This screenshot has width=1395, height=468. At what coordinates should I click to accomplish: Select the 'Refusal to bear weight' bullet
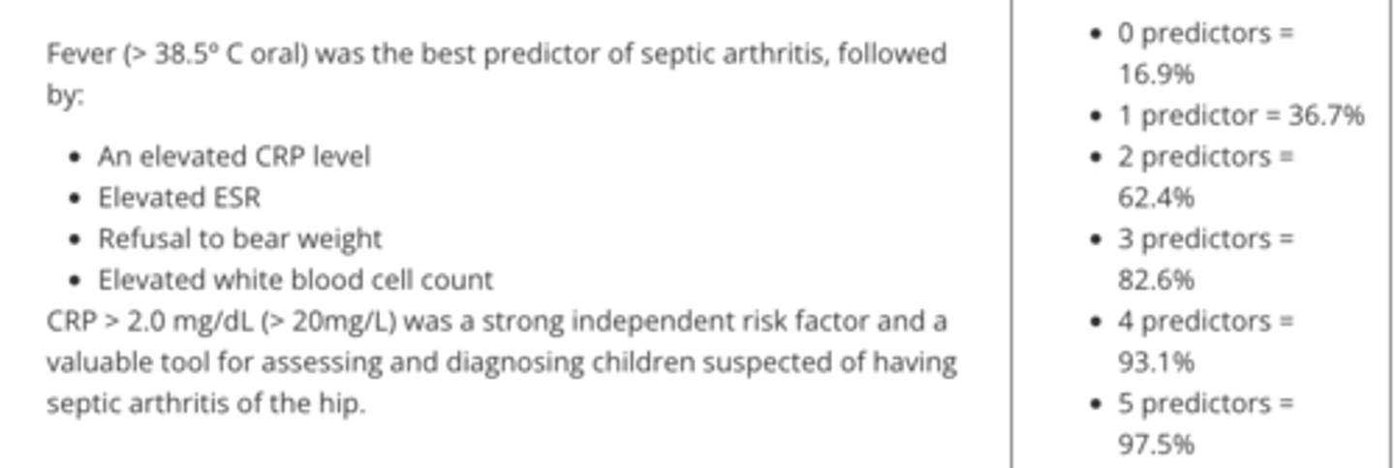(239, 238)
